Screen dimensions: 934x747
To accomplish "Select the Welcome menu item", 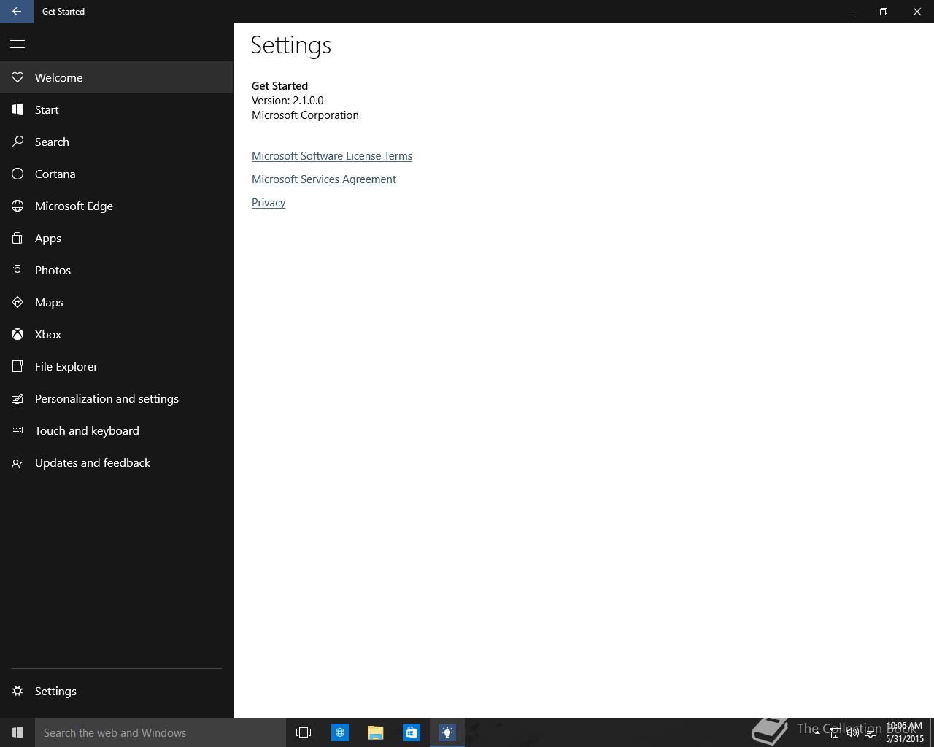I will pyautogui.click(x=117, y=77).
